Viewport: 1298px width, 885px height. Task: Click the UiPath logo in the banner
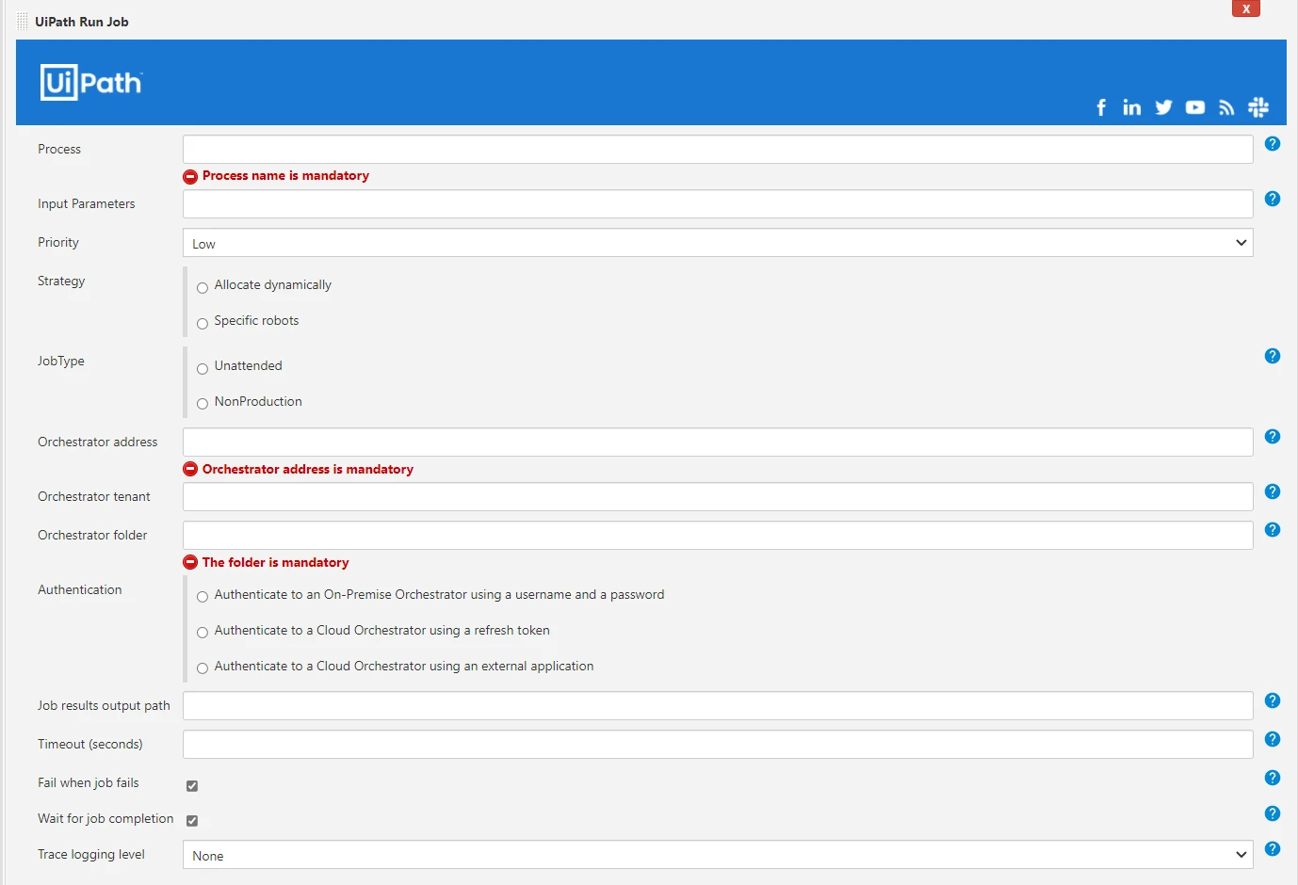91,83
